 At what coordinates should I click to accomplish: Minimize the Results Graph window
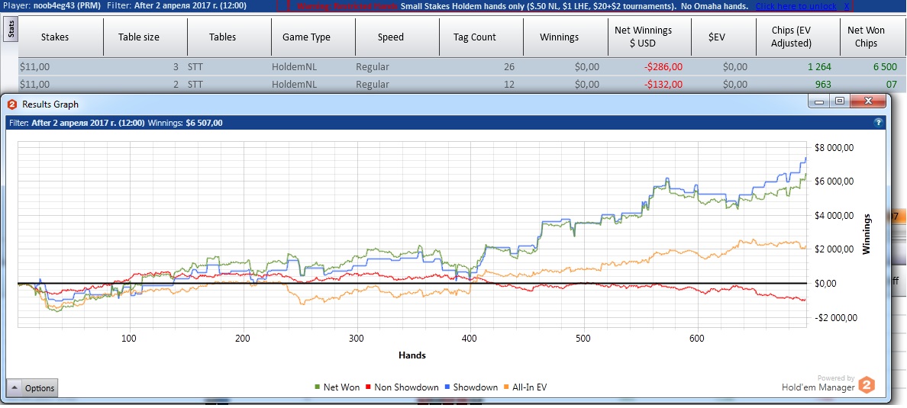click(x=821, y=101)
